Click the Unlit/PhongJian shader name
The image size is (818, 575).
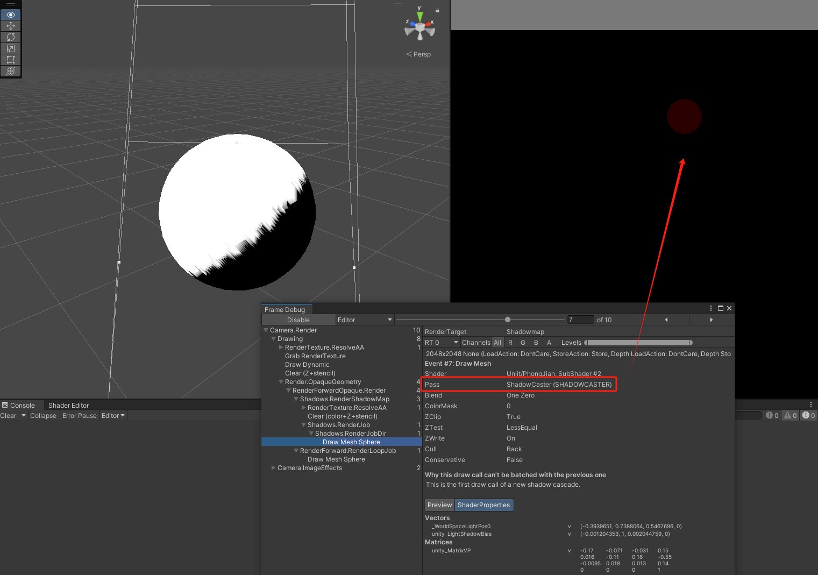click(554, 374)
